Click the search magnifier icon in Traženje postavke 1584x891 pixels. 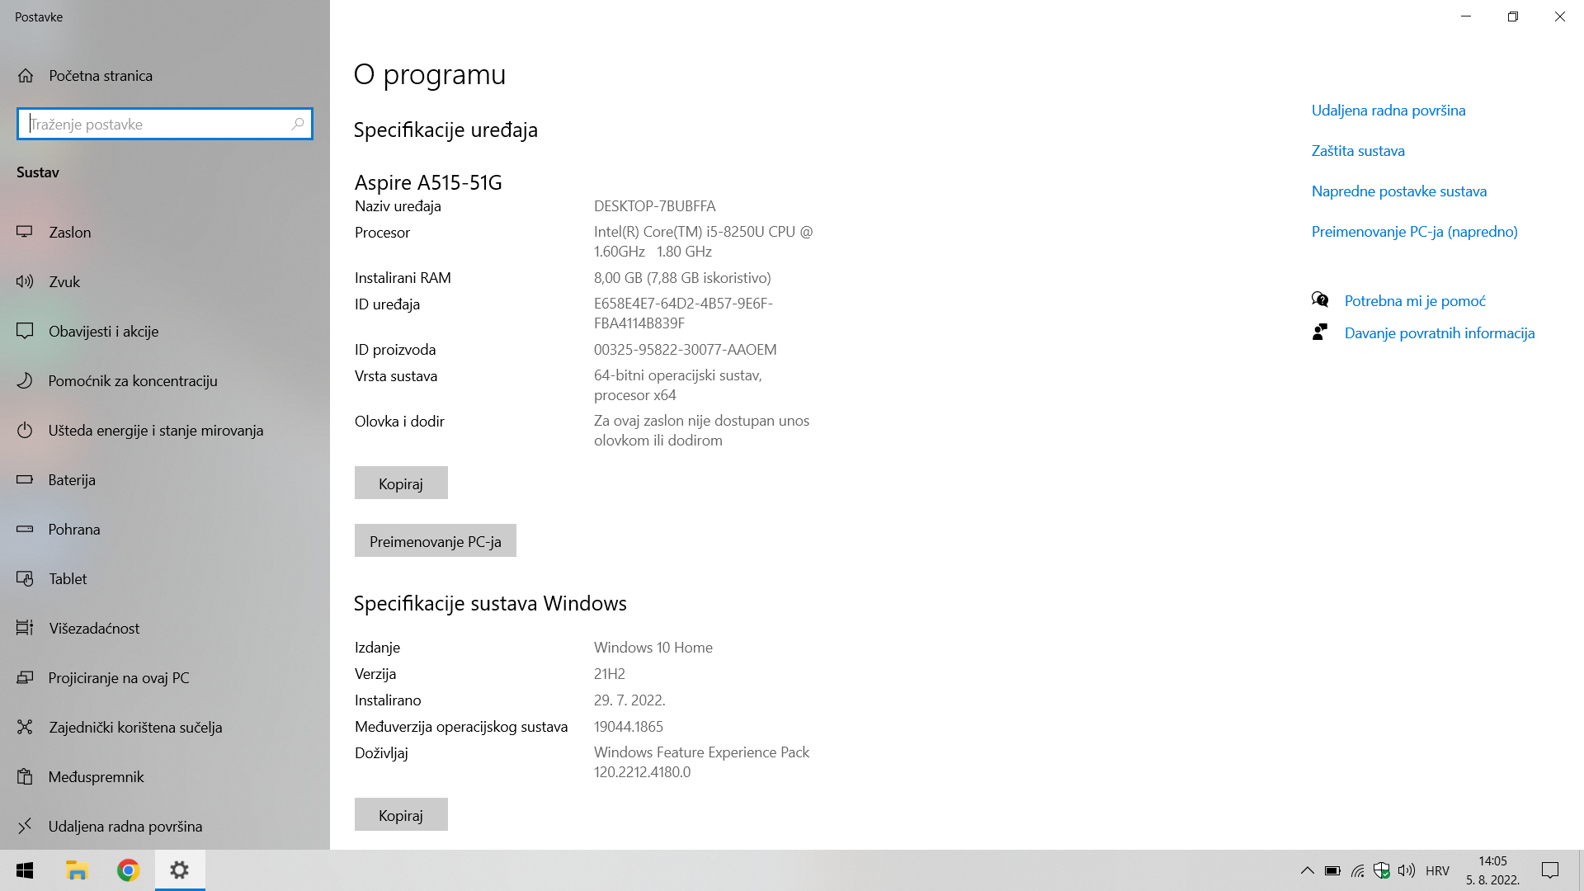coord(298,124)
